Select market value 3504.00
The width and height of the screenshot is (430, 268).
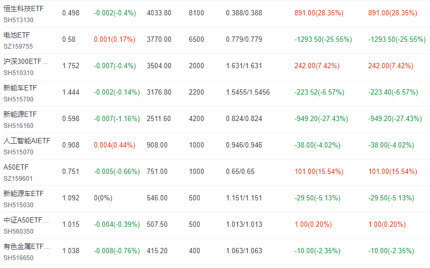coord(159,66)
